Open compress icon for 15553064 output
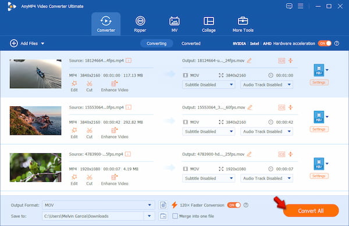Screen dimensions: 349x226 coord(282,107)
